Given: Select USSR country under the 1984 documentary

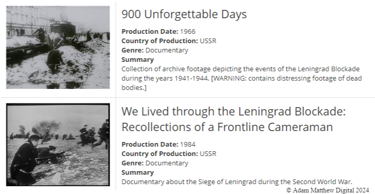Looking at the screenshot, I should tap(208, 154).
